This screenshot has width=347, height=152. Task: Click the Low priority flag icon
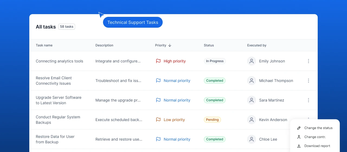[x=158, y=120]
